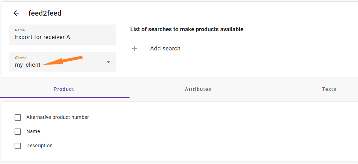
Task: Click the Description label text
Action: pos(40,146)
